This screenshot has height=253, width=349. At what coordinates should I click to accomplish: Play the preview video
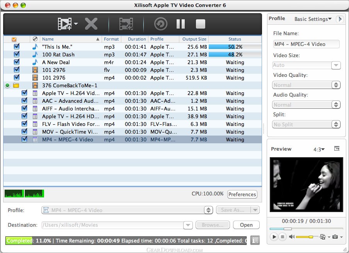(x=274, y=237)
